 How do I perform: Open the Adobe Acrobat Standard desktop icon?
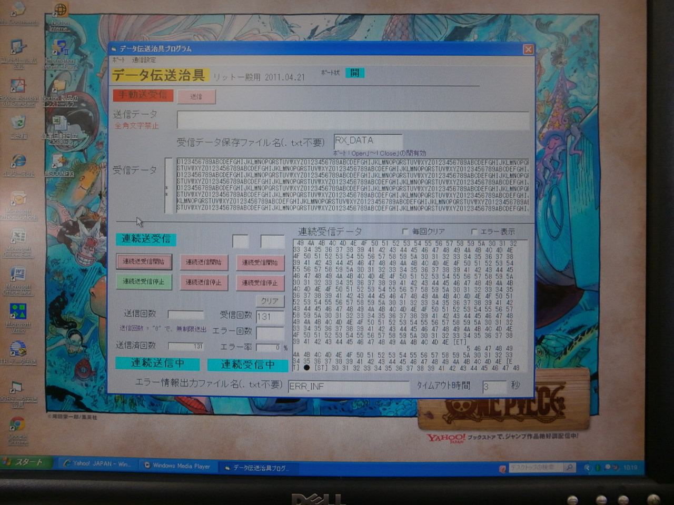[x=18, y=92]
